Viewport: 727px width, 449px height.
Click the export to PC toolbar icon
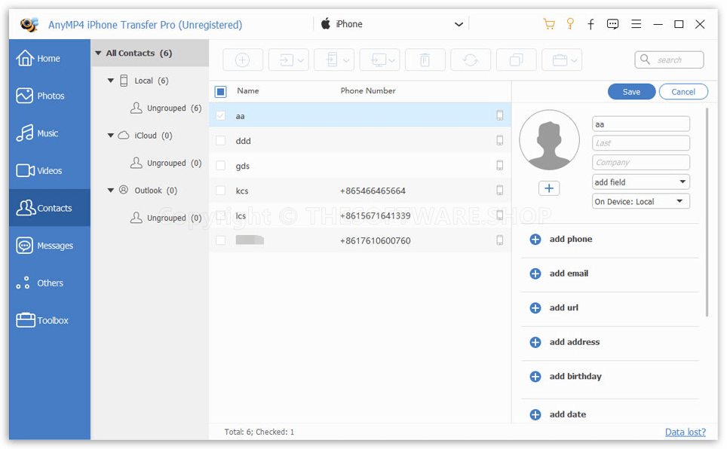coord(379,60)
